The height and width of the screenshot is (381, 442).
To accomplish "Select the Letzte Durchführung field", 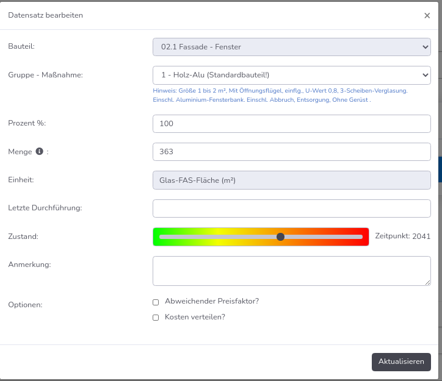I will (x=291, y=208).
